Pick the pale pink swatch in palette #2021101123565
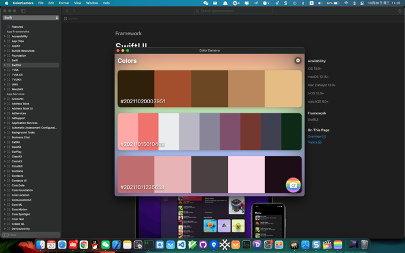The width and height of the screenshot is (405, 253). 246,174
